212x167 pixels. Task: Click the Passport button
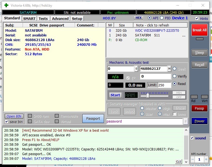pos(93,119)
